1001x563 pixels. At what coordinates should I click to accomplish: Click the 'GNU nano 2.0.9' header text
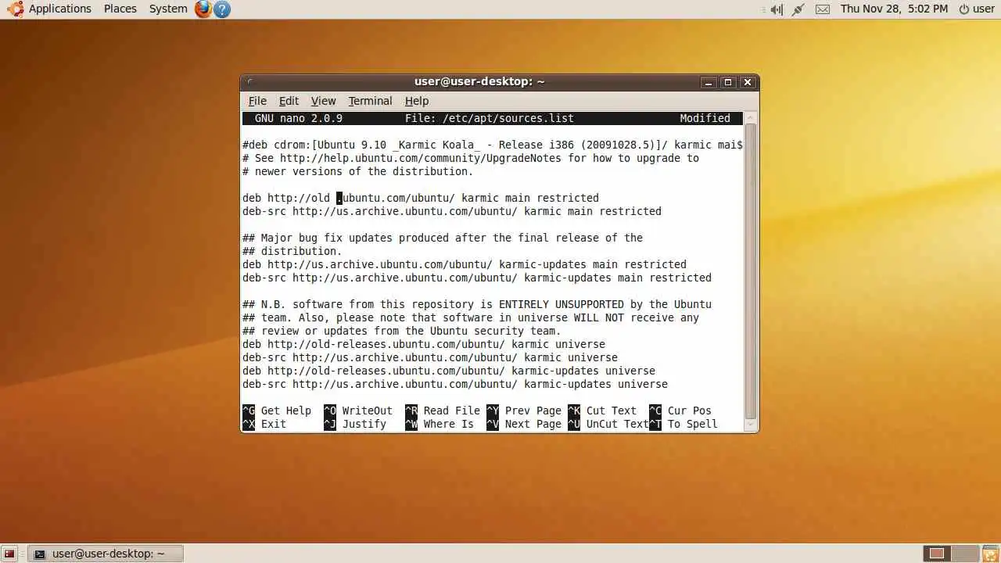(x=299, y=118)
